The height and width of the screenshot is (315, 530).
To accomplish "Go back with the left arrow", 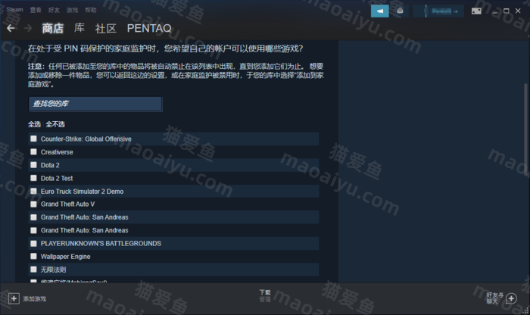I will [11, 28].
